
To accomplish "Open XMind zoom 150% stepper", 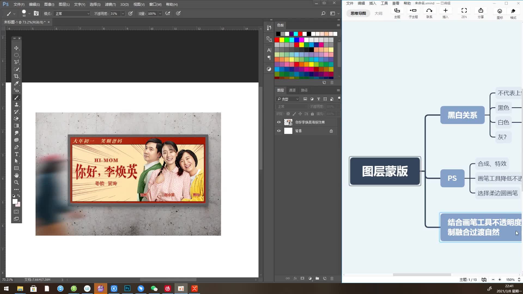I will pyautogui.click(x=519, y=280).
